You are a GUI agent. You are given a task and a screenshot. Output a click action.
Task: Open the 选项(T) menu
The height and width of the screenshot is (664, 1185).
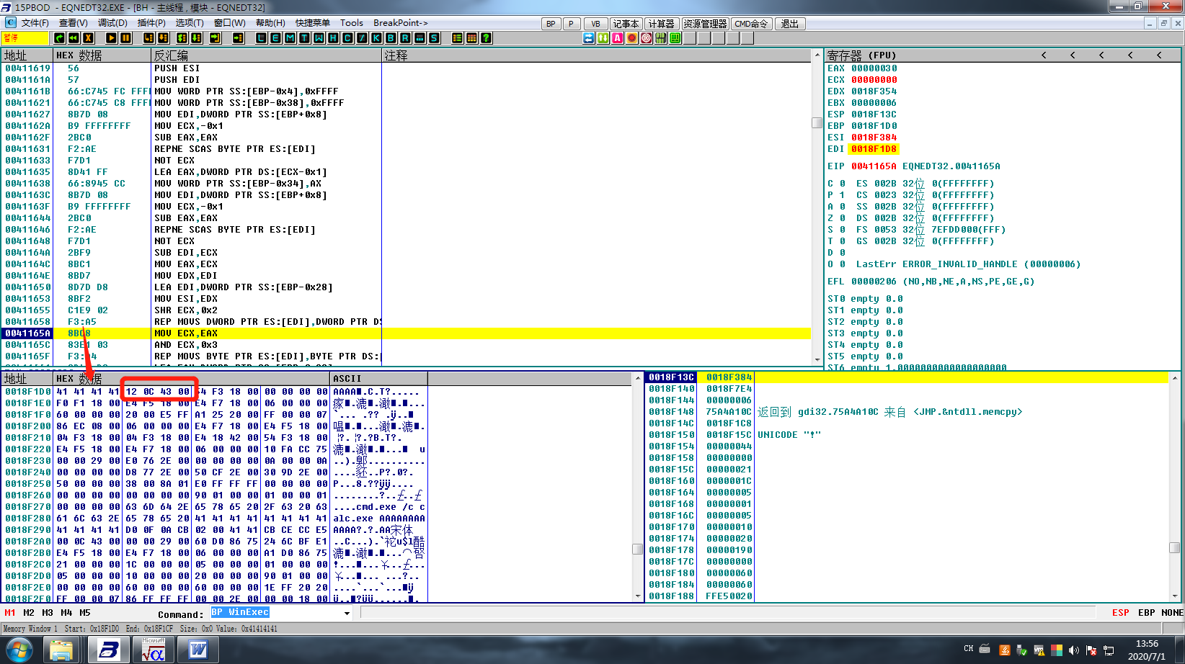[190, 23]
